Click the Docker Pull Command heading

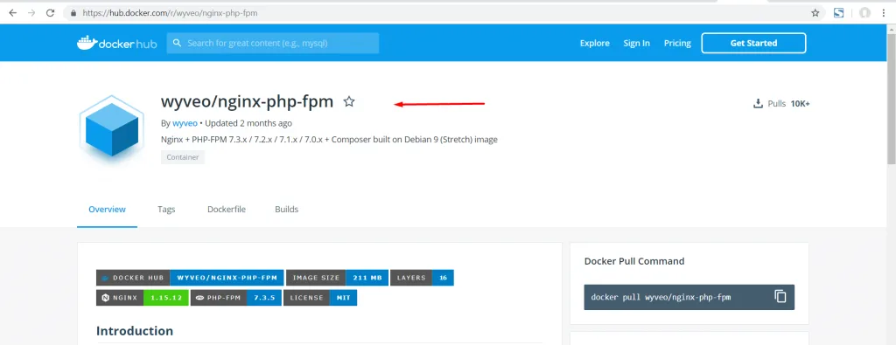634,261
